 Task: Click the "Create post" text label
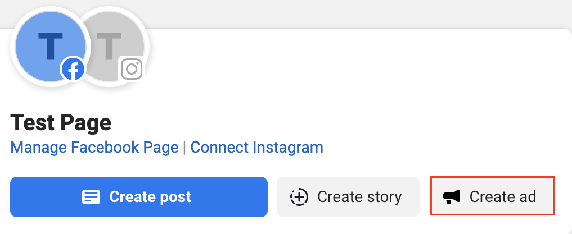(x=150, y=197)
